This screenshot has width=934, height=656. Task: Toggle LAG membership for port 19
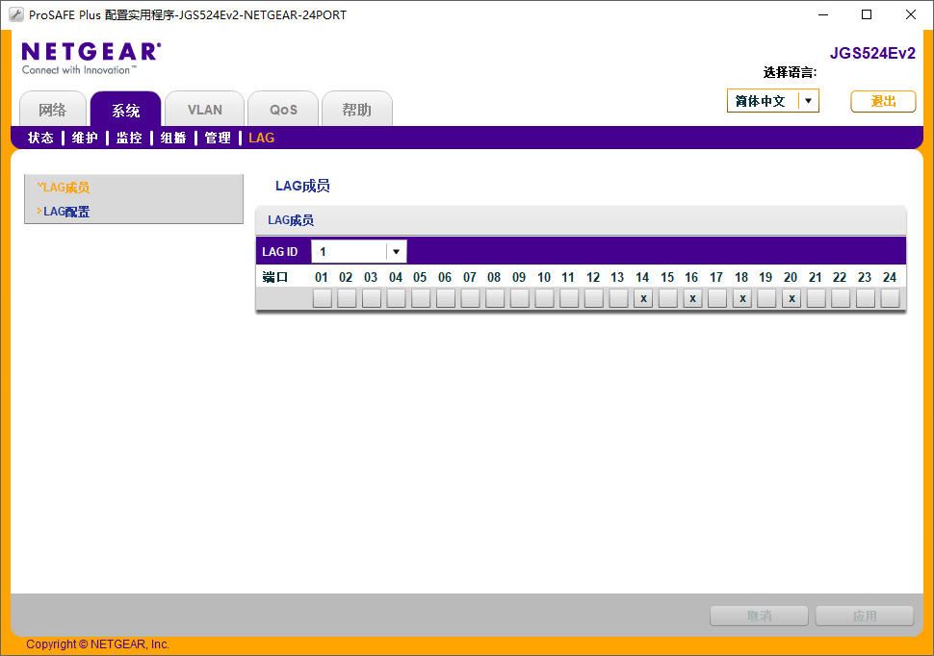767,298
